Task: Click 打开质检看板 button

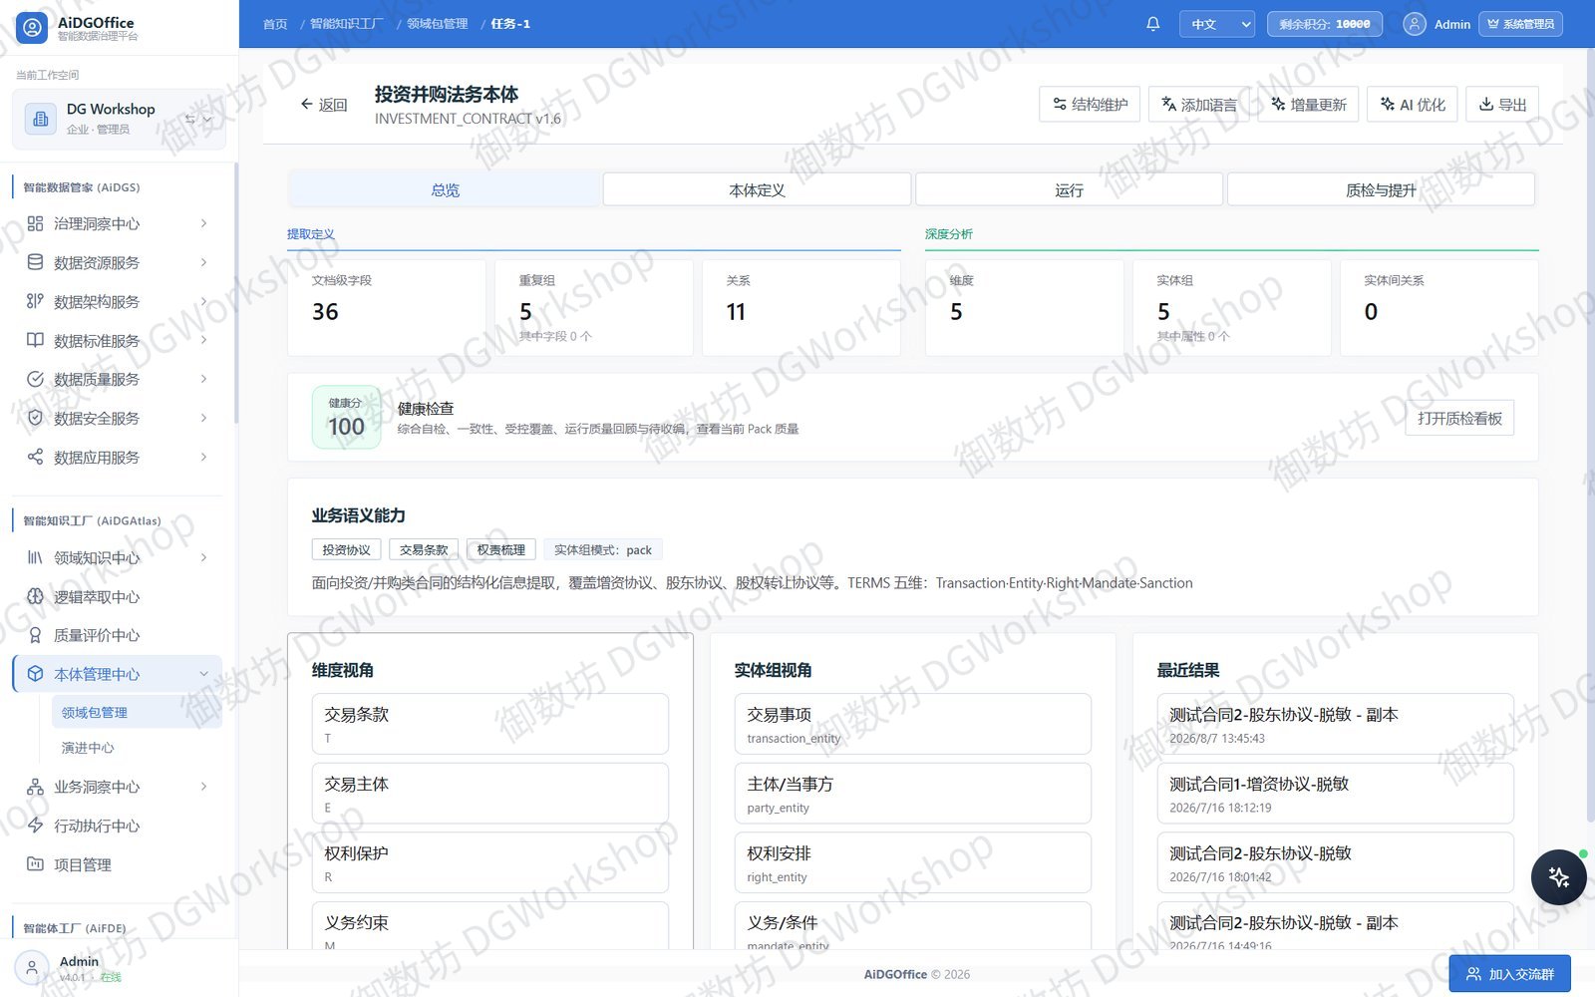Action: 1459,418
